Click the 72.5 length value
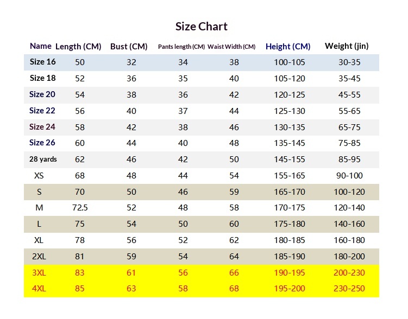Screen dimensions: 408x319 (80, 208)
